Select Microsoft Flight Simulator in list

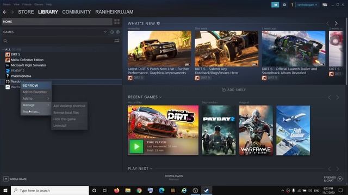(28, 65)
